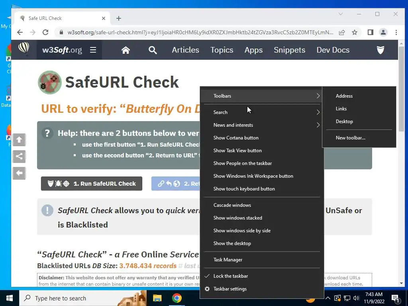Toggle Show Cortana button
The height and width of the screenshot is (306, 408).
click(x=262, y=138)
